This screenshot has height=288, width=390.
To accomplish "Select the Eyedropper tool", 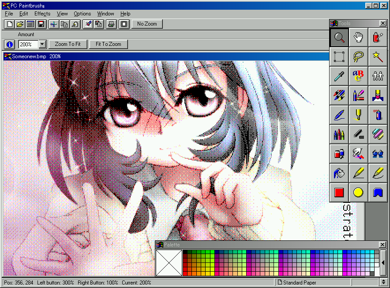I will (339, 76).
